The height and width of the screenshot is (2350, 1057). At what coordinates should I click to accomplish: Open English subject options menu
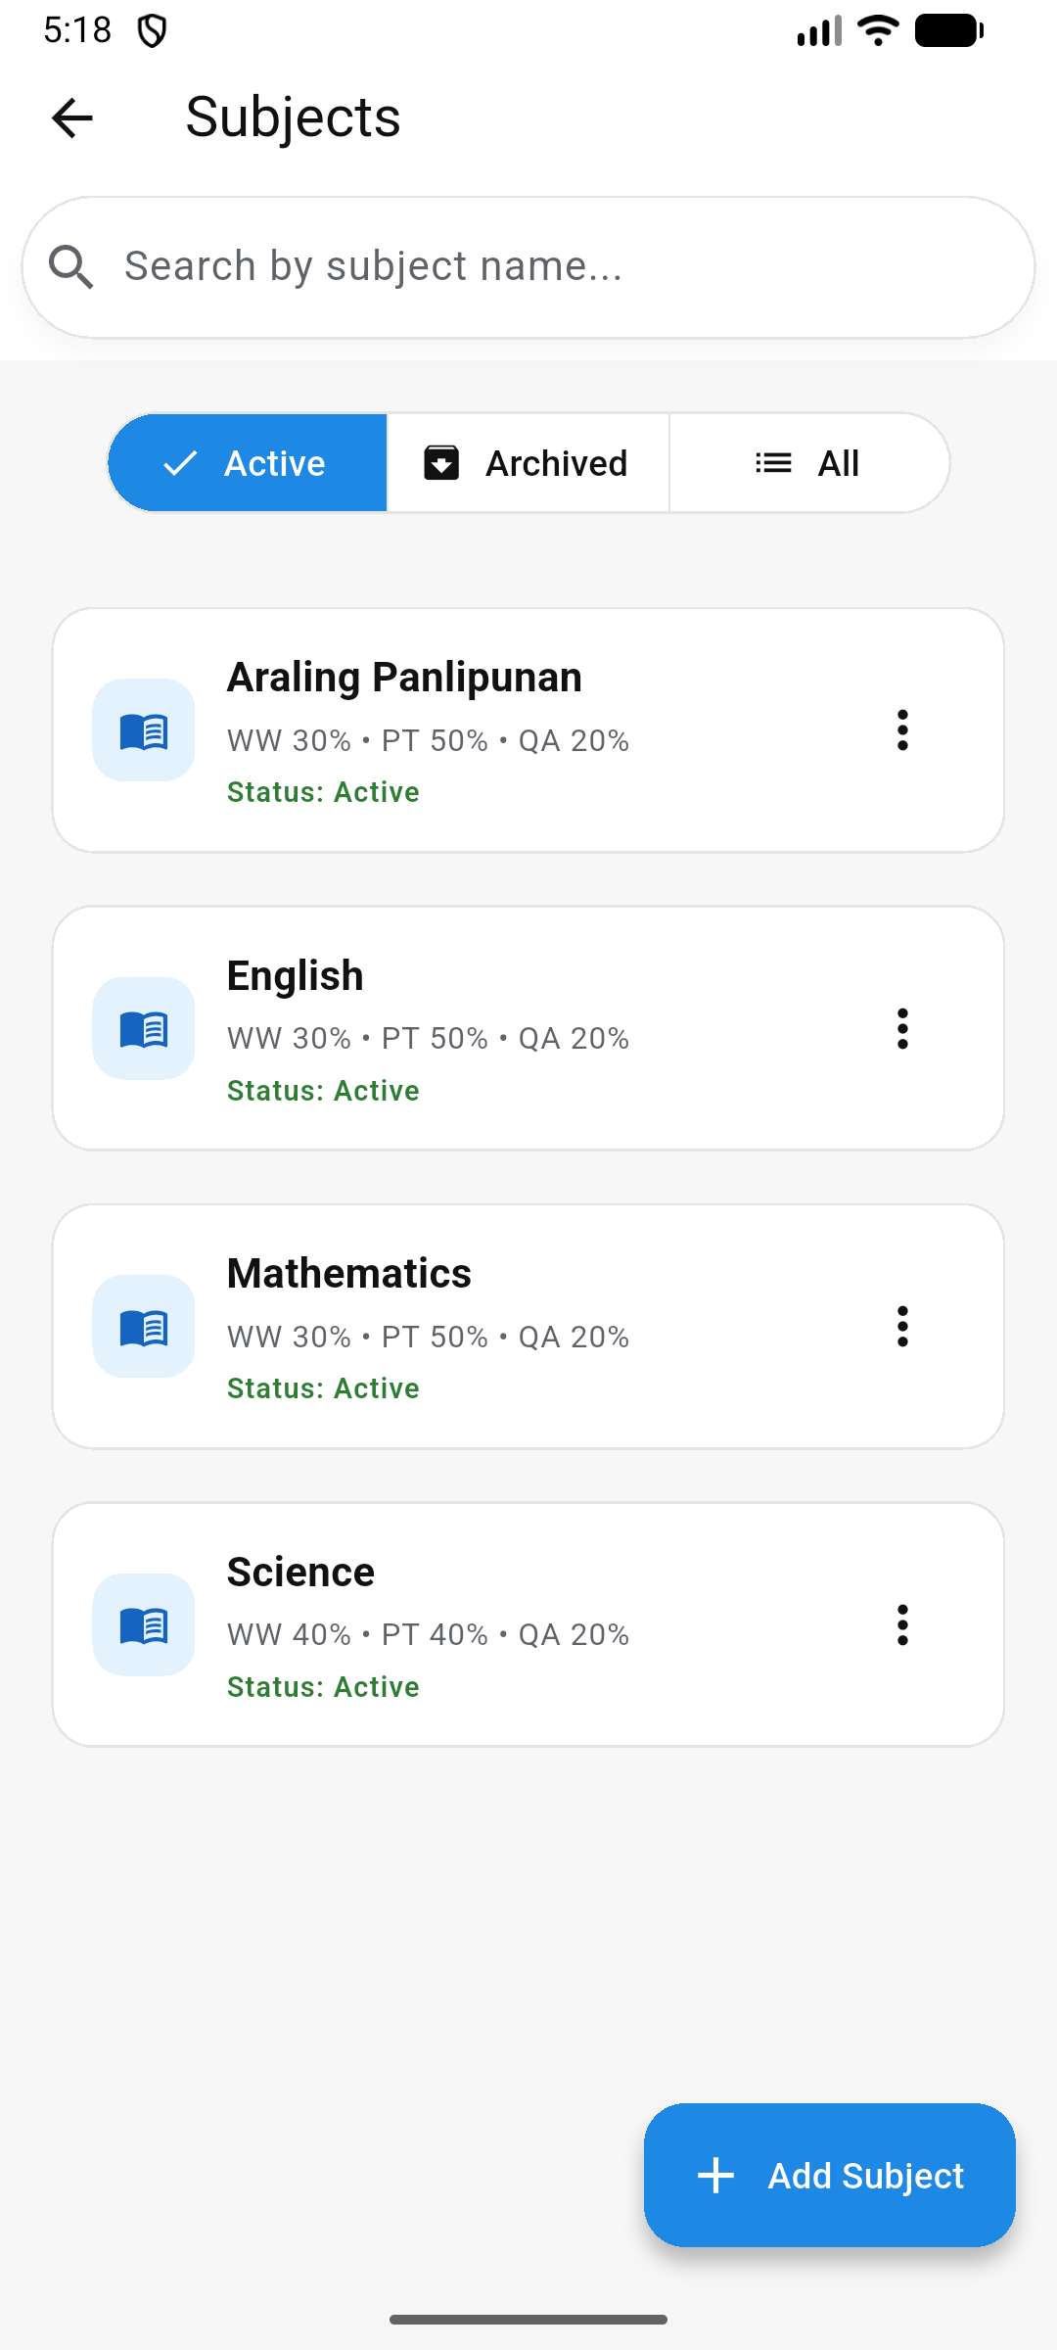point(902,1028)
